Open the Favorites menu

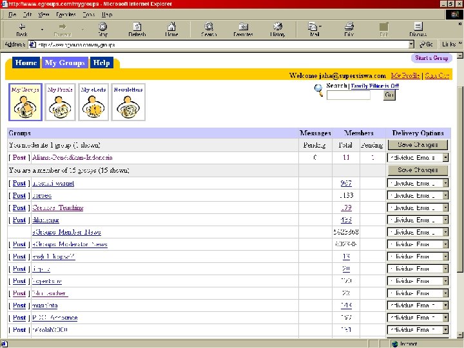(x=66, y=14)
